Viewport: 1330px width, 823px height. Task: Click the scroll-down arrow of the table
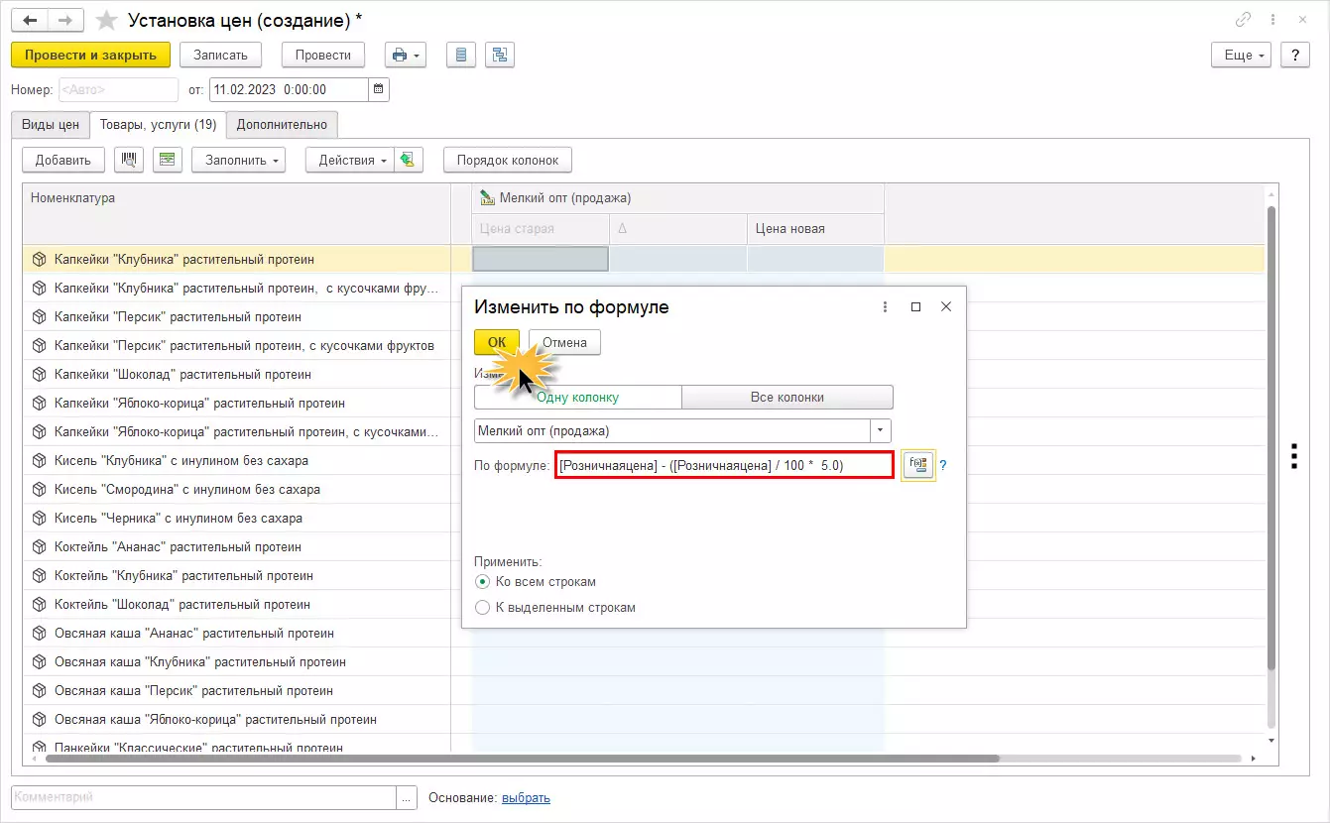1270,740
